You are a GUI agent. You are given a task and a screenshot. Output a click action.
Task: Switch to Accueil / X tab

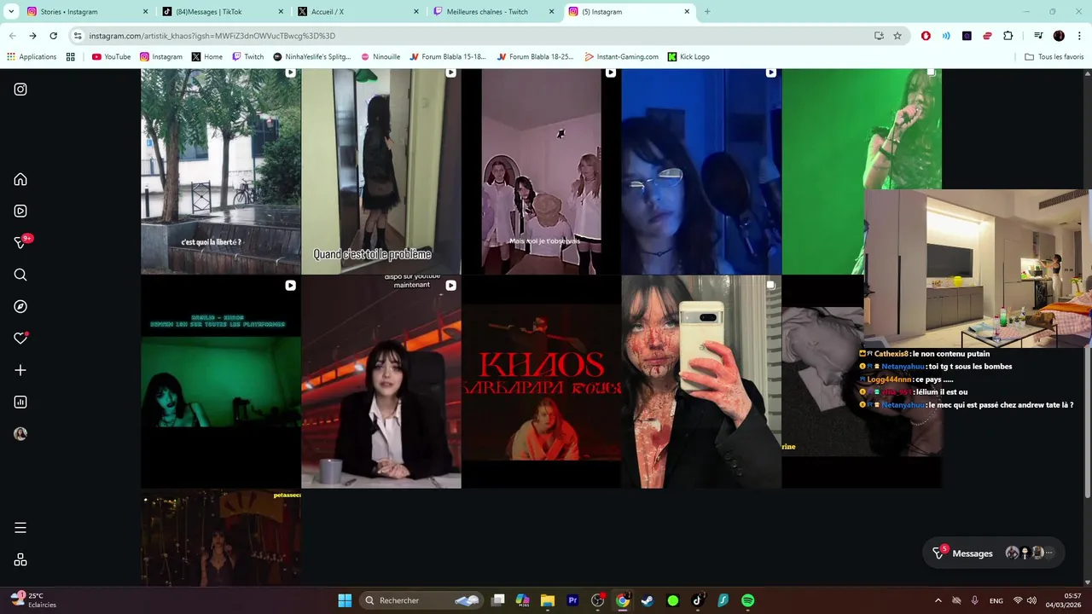coord(359,12)
